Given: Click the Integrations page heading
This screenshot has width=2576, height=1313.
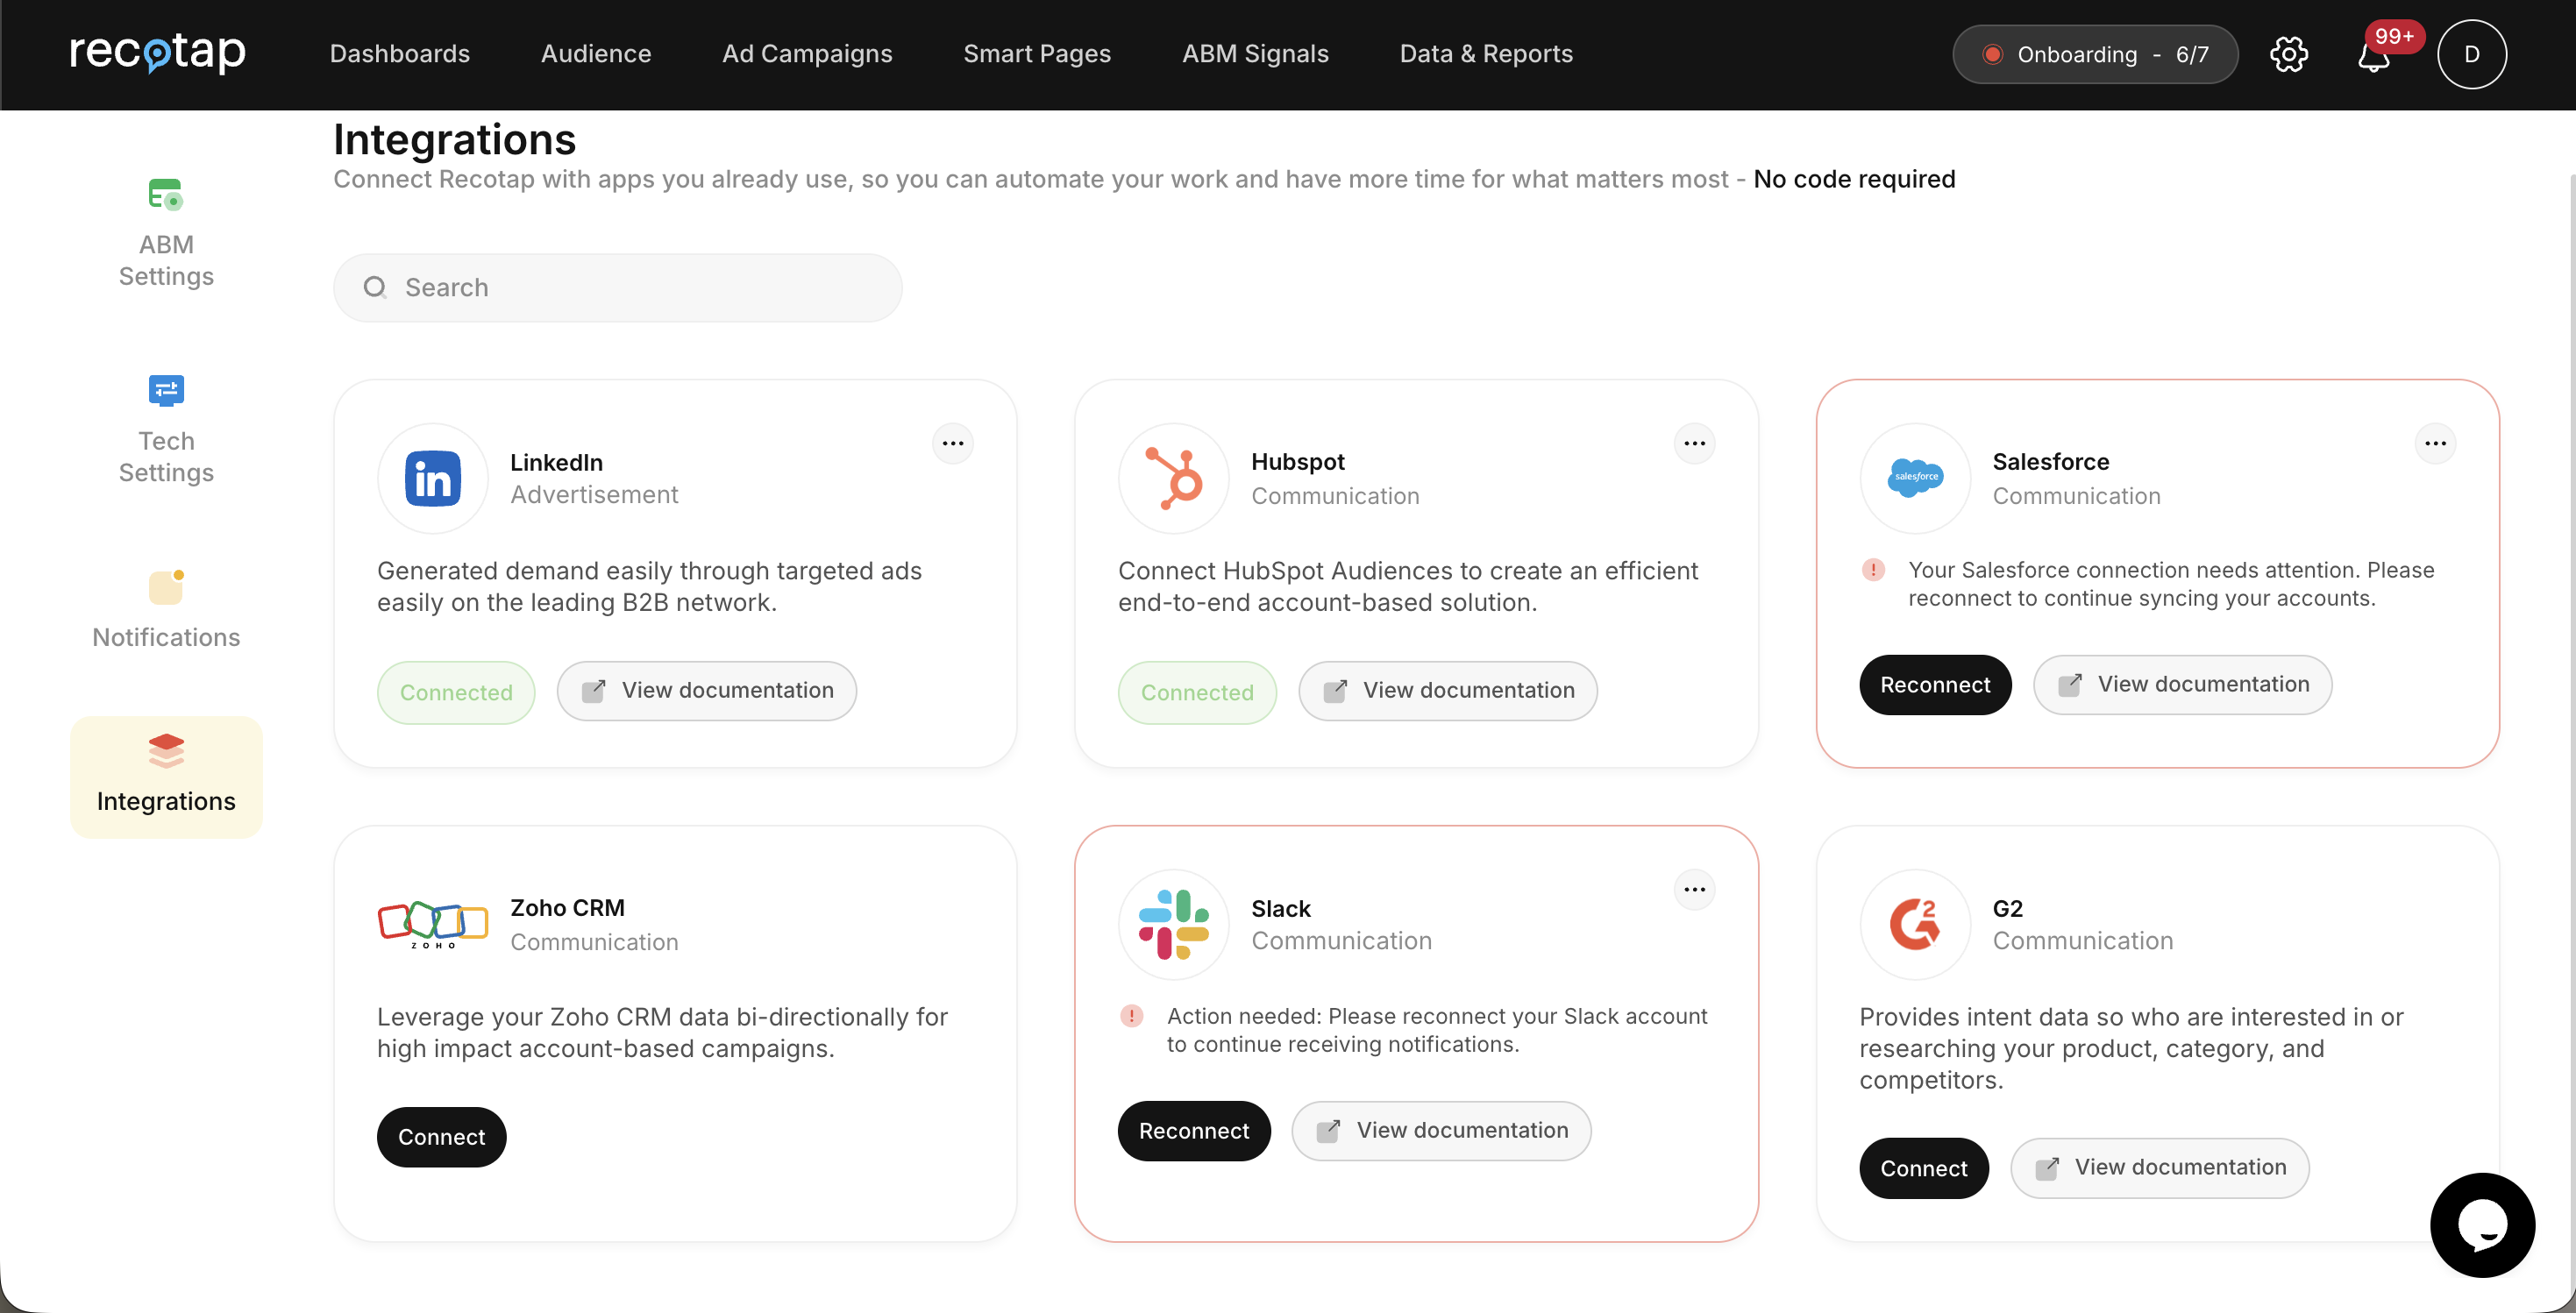Looking at the screenshot, I should pos(455,139).
